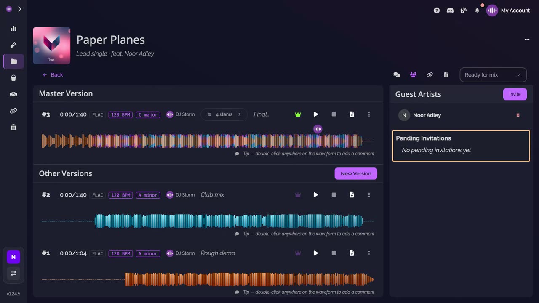The image size is (539, 303).
Task: Click the Paper Planes cover art thumbnail
Action: click(x=51, y=46)
